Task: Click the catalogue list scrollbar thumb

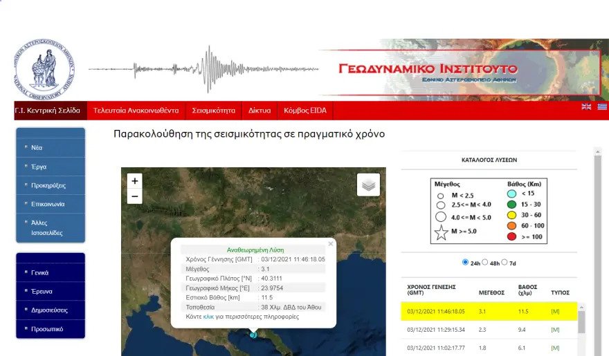Action: [581, 322]
